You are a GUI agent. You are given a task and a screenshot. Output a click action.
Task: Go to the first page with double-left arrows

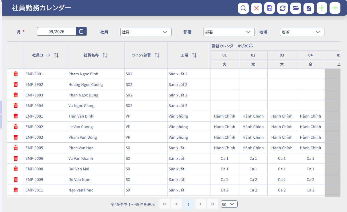click(x=164, y=204)
